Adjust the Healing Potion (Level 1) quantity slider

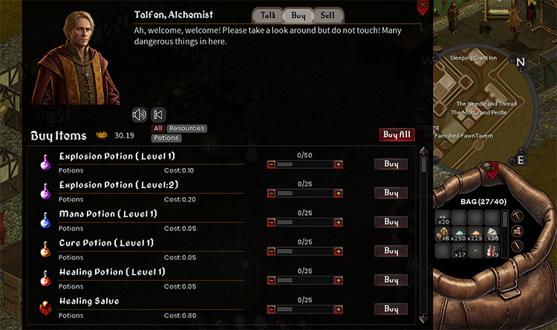point(304,280)
